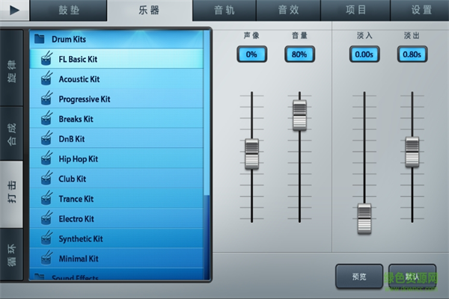Click the drum icon beside Acoustic Kit
This screenshot has width=449, height=299.
(x=46, y=79)
